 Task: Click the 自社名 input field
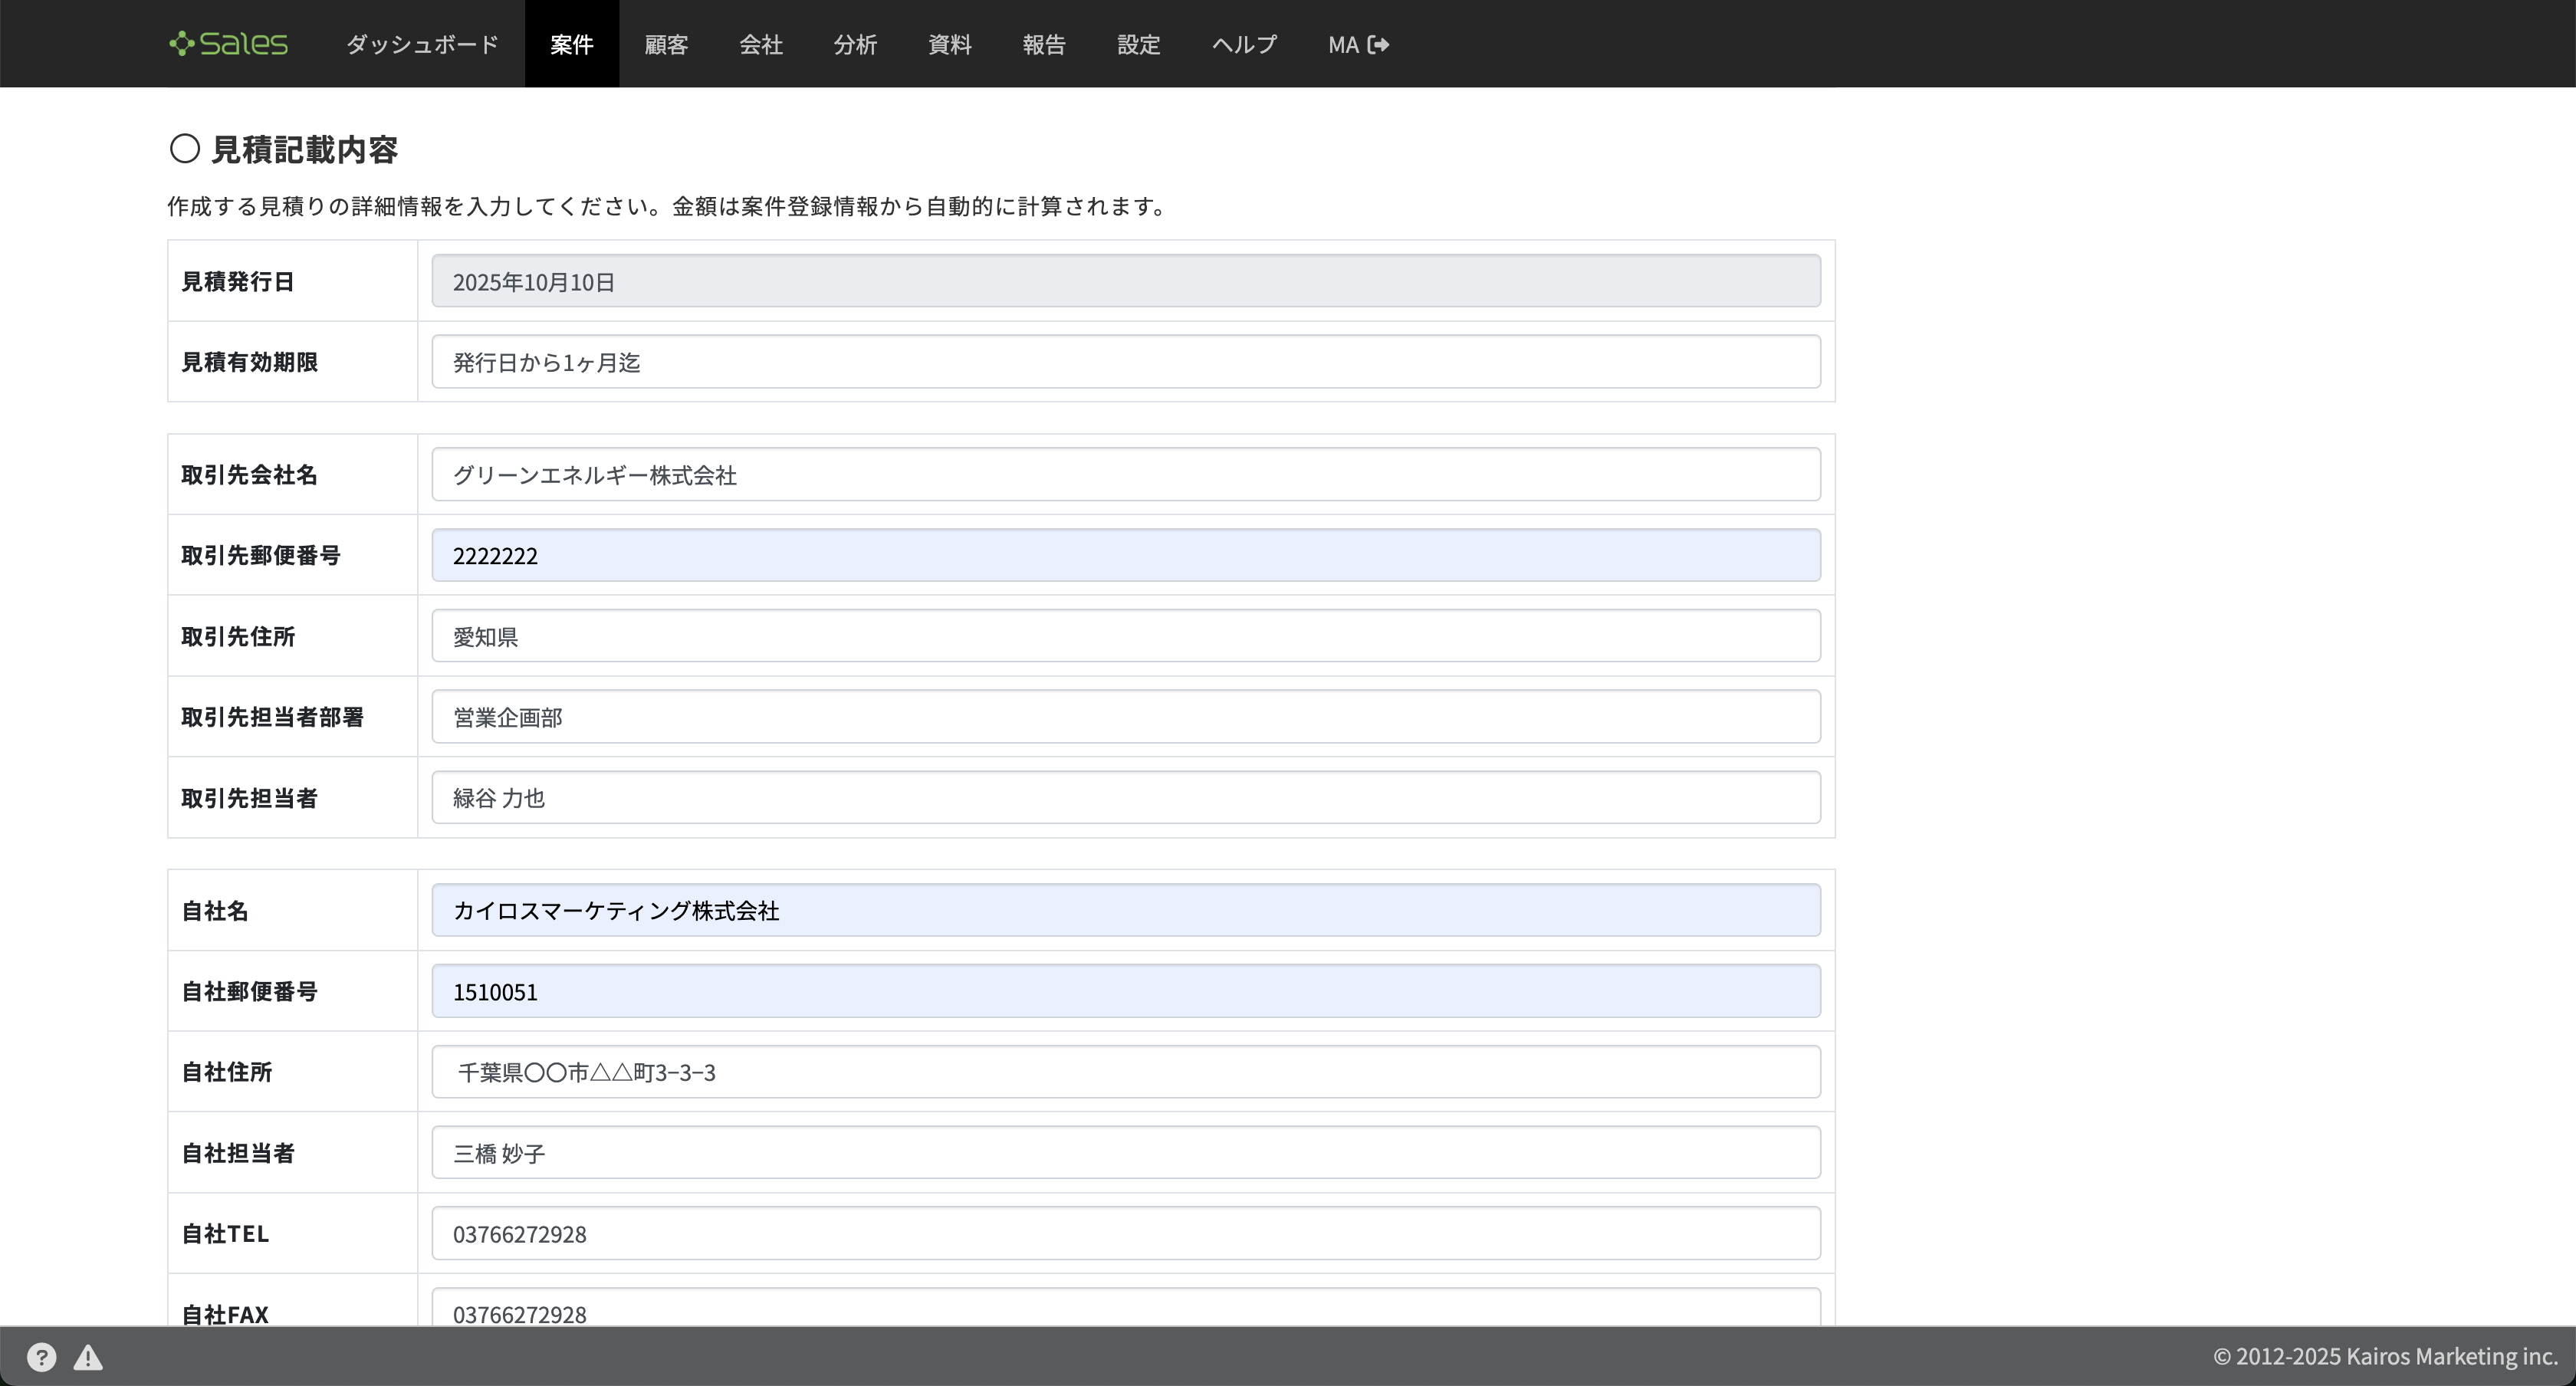(x=1125, y=910)
